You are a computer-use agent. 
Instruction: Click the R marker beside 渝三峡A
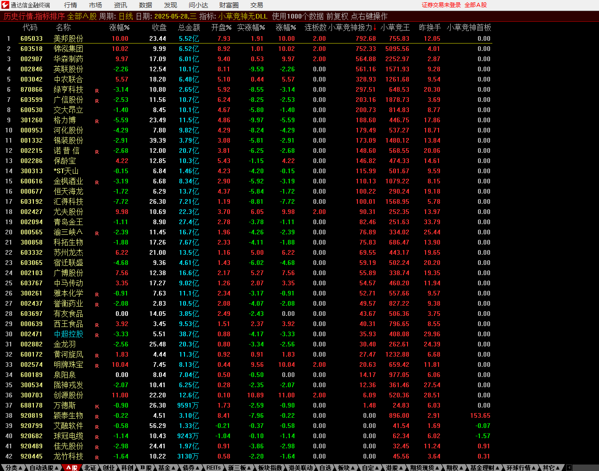[x=97, y=233]
